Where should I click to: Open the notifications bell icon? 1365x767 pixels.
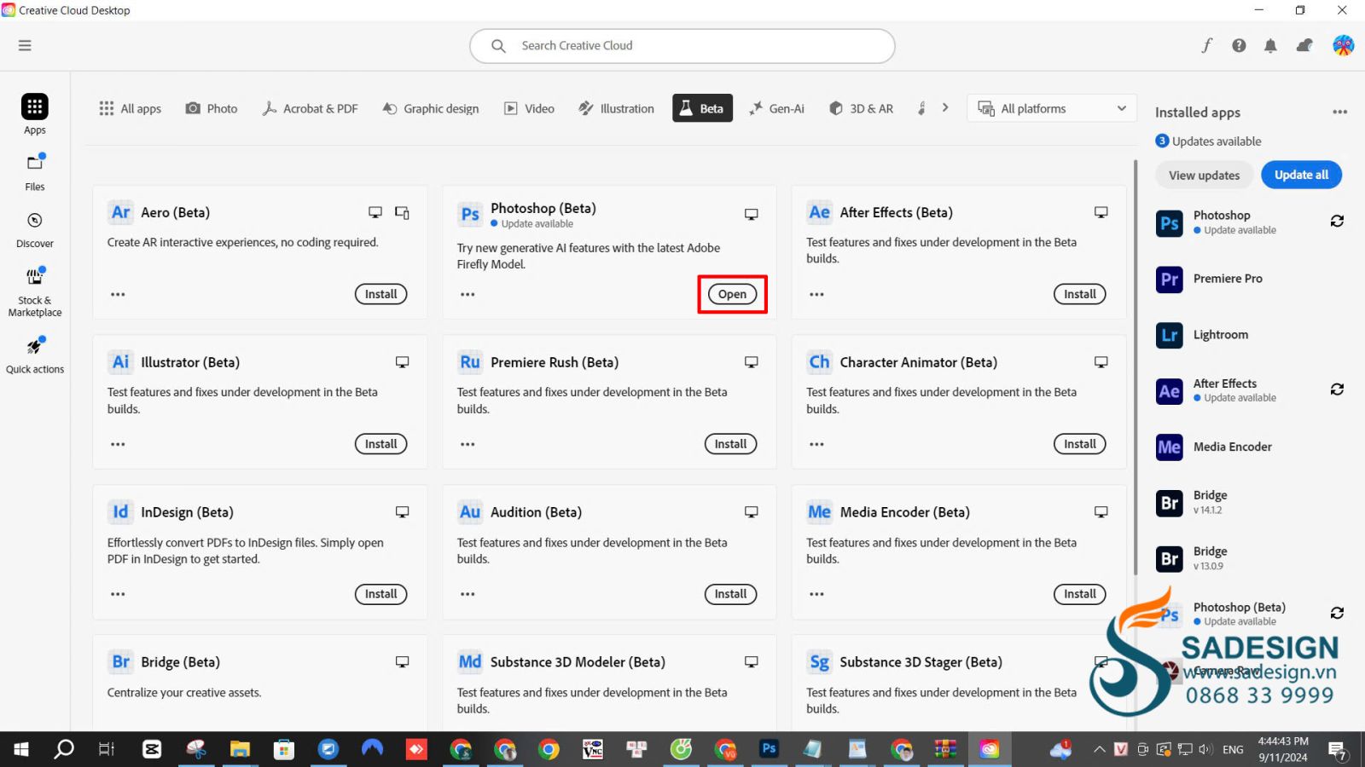pos(1270,46)
